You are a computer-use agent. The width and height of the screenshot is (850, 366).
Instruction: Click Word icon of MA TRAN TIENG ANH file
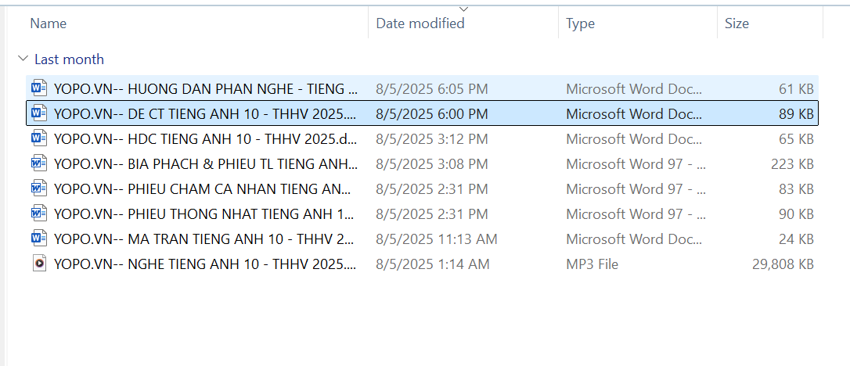(38, 239)
